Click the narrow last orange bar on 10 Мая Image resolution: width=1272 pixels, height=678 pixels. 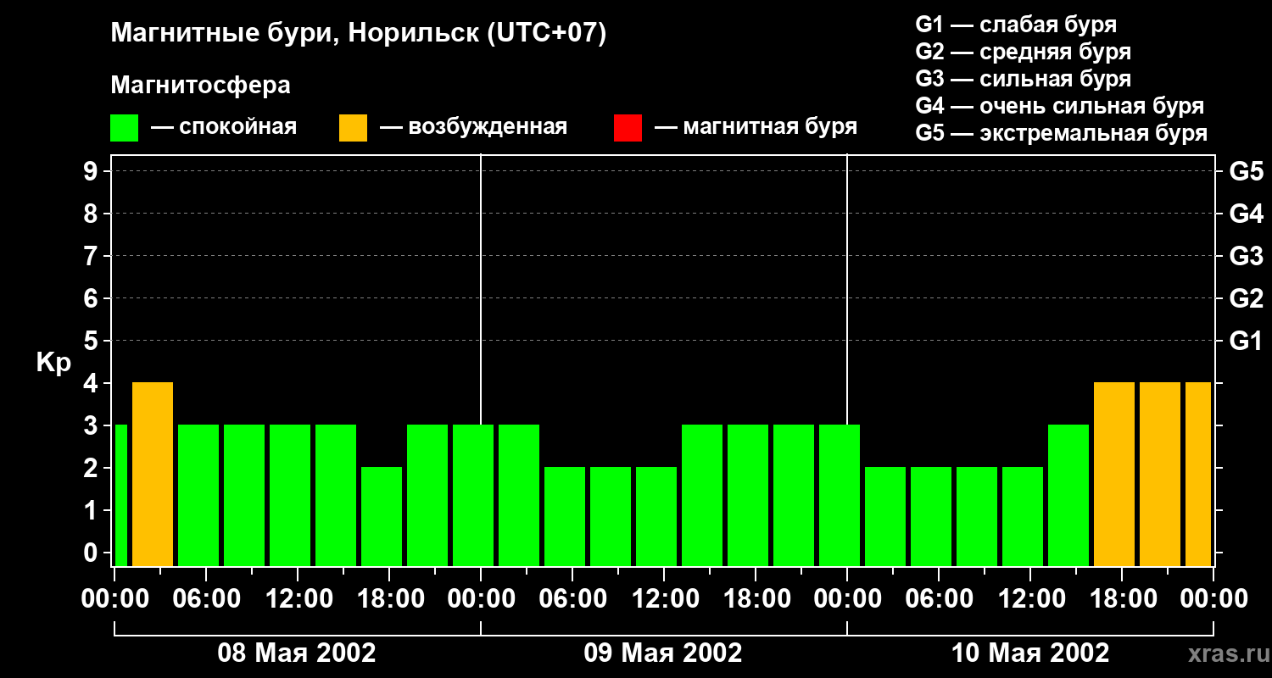point(1198,474)
